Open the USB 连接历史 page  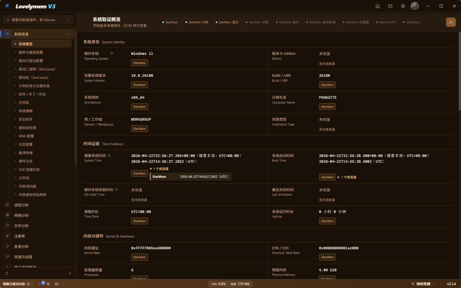click(x=29, y=169)
